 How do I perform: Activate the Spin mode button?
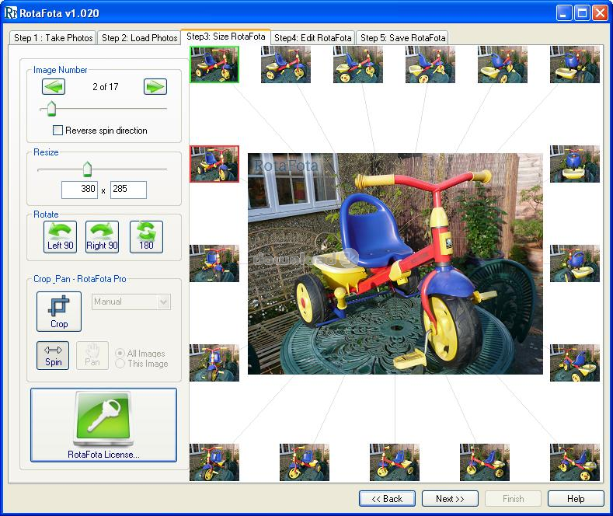click(53, 355)
